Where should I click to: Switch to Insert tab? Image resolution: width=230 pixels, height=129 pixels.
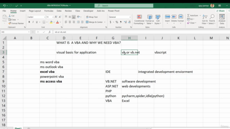(23, 11)
